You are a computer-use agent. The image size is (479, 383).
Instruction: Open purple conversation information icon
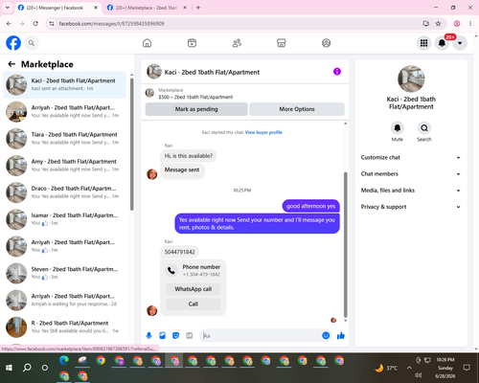337,72
